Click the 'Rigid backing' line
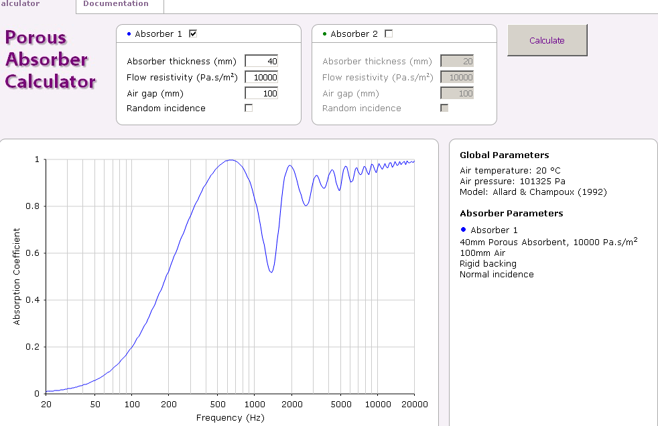The width and height of the screenshot is (658, 426). point(488,264)
